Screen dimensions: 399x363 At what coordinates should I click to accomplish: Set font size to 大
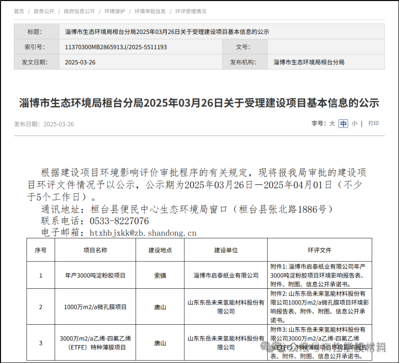coord(332,124)
